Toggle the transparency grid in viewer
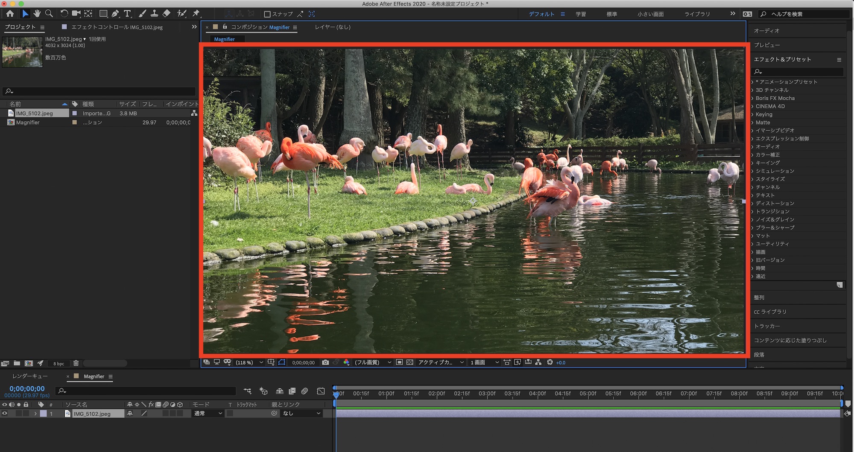The height and width of the screenshot is (452, 854). pos(410,362)
